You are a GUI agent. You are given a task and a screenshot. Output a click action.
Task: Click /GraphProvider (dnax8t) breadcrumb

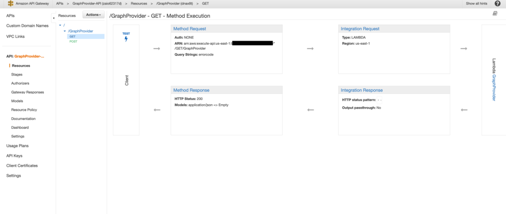175,4
